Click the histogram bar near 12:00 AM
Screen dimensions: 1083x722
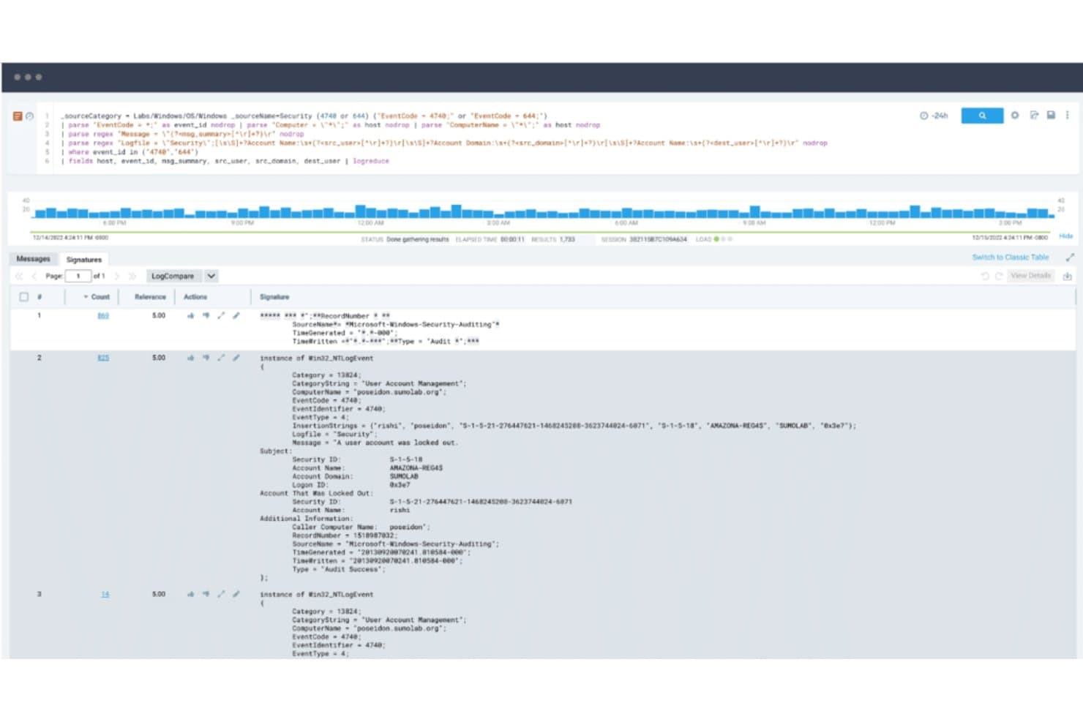pyautogui.click(x=360, y=211)
